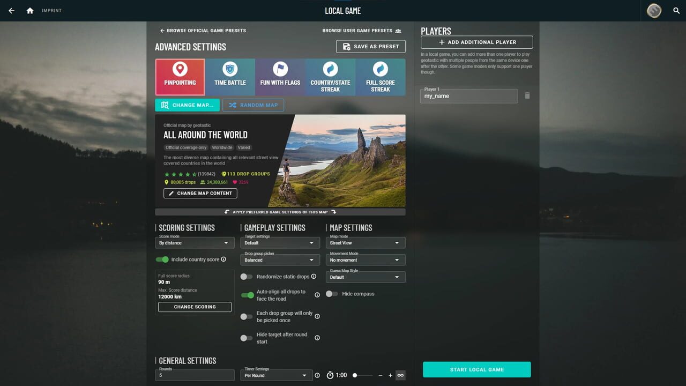The width and height of the screenshot is (686, 386).
Task: Click the Player 1 name field
Action: pyautogui.click(x=468, y=96)
